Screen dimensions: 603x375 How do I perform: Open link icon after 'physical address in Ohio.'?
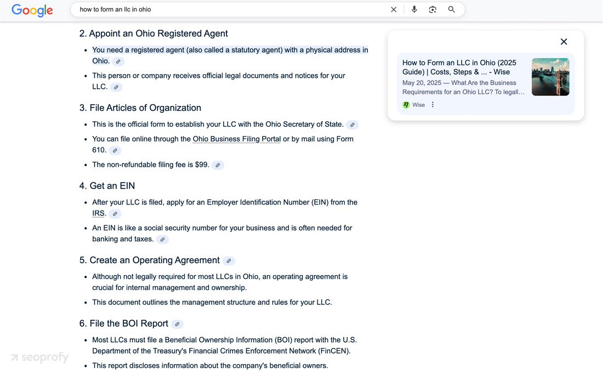point(118,61)
